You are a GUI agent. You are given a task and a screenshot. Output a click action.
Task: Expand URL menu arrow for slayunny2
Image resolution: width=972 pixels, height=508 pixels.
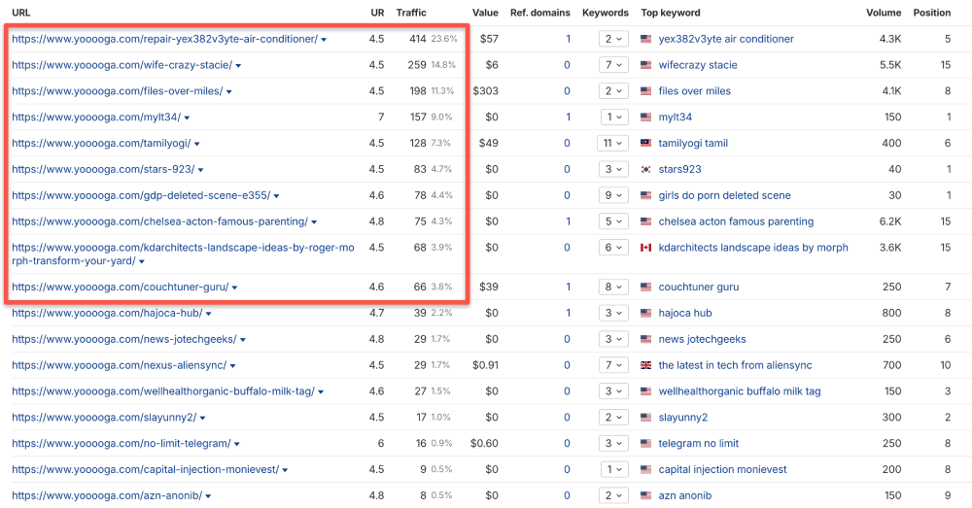pyautogui.click(x=203, y=419)
